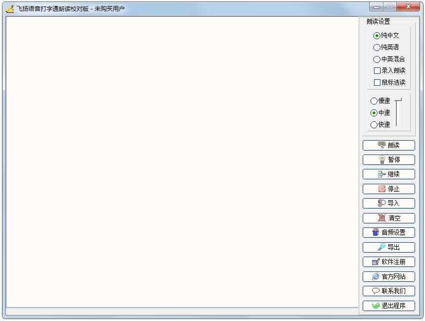Viewport: 425px width, 321px height.
Task: Switch reading speed to 快速
Action: (380, 125)
